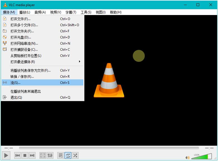Image resolution: width=218 pixels, height=161 pixels.
Task: Toggle 在播放列表末端退出 option
Action: (x=42, y=91)
